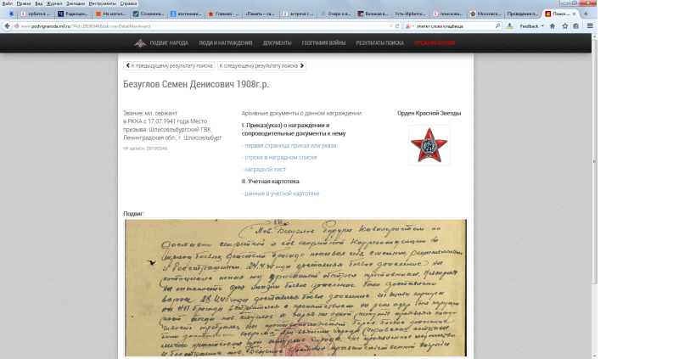Switch to the На могил... tab
Viewport: 679px width, 359px height.
click(110, 14)
